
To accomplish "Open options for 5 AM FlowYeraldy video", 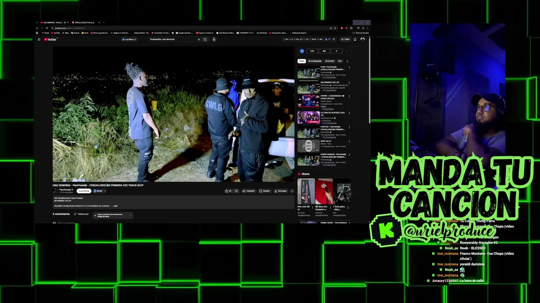I will pos(349,67).
